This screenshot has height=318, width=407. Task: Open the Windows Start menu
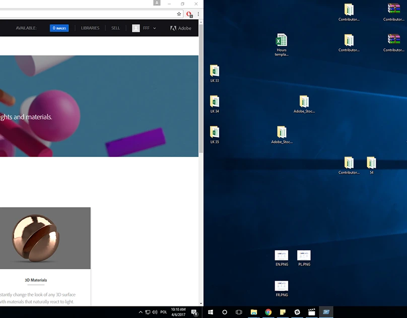pyautogui.click(x=211, y=312)
